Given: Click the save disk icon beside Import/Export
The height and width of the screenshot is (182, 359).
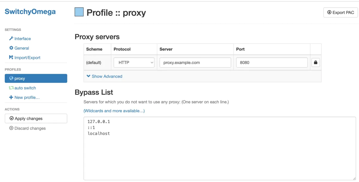Looking at the screenshot, I should pos(11,57).
